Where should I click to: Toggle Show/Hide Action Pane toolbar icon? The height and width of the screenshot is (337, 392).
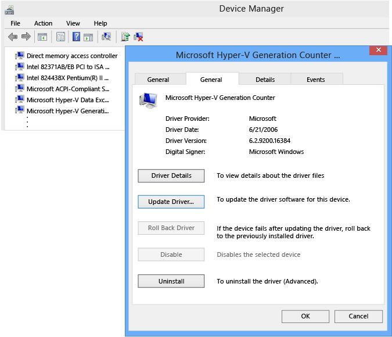tap(88, 37)
